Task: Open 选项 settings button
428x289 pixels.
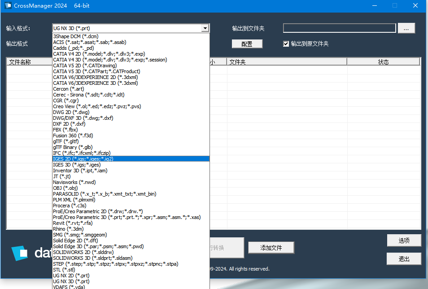Action: tap(404, 241)
